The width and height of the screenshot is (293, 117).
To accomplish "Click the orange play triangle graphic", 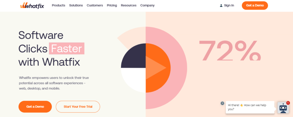I will coord(156,68).
